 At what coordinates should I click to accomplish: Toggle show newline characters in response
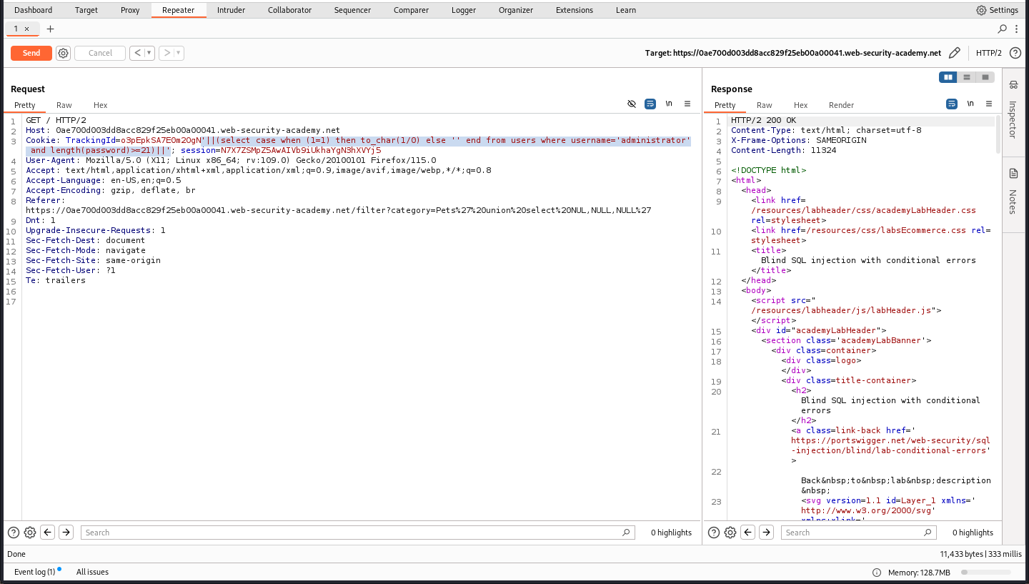point(970,104)
